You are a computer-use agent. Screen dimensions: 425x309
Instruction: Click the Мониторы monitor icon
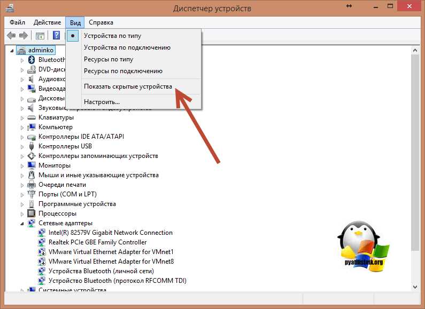[x=32, y=165]
